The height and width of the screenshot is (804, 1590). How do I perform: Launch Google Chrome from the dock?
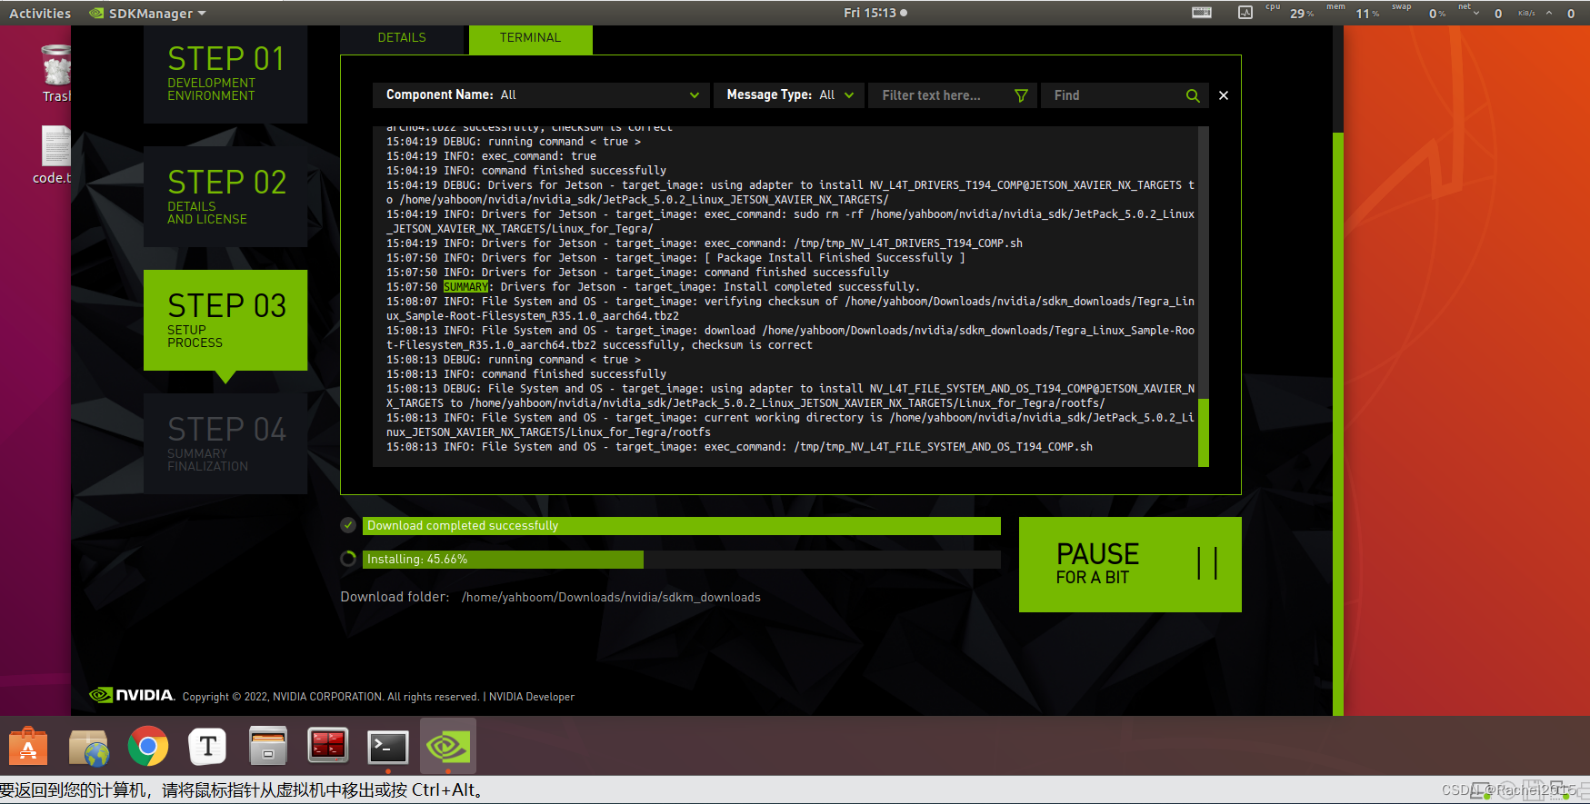[x=148, y=747]
